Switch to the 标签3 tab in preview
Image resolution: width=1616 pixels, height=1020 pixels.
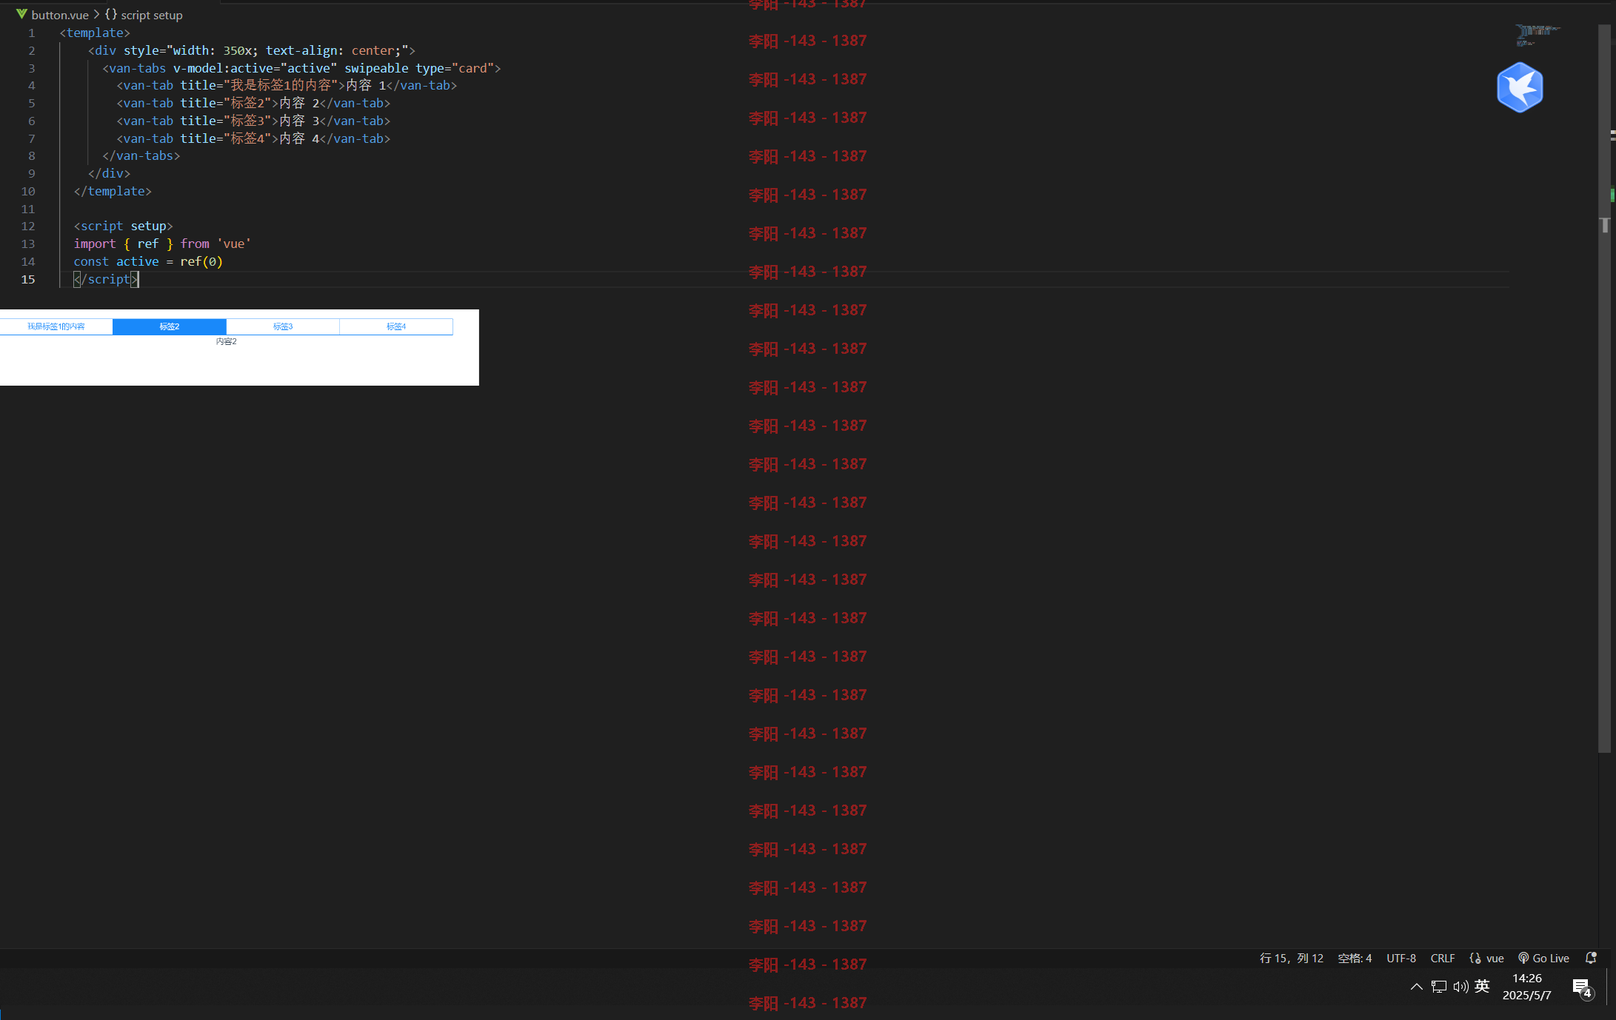pos(283,326)
